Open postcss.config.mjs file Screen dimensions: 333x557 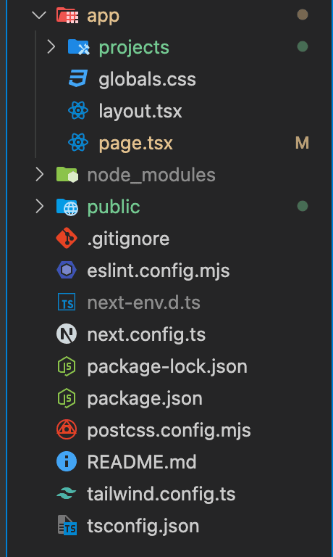(169, 431)
